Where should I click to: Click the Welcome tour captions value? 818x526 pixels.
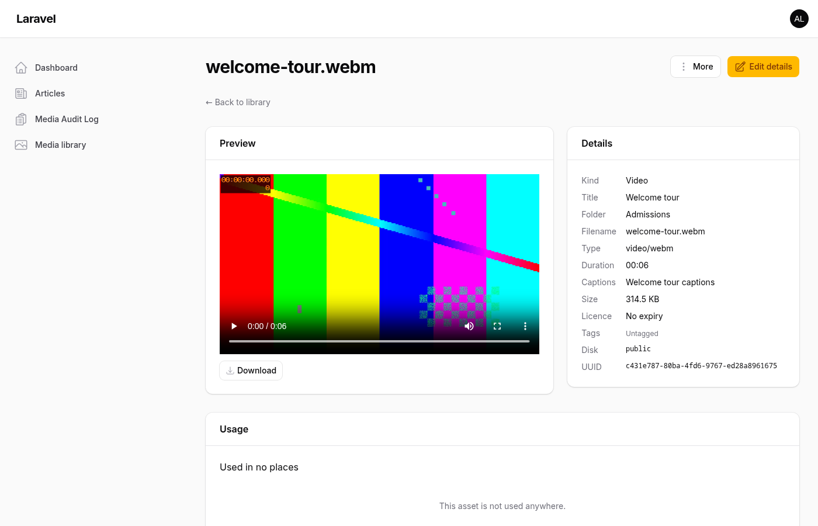[670, 282]
